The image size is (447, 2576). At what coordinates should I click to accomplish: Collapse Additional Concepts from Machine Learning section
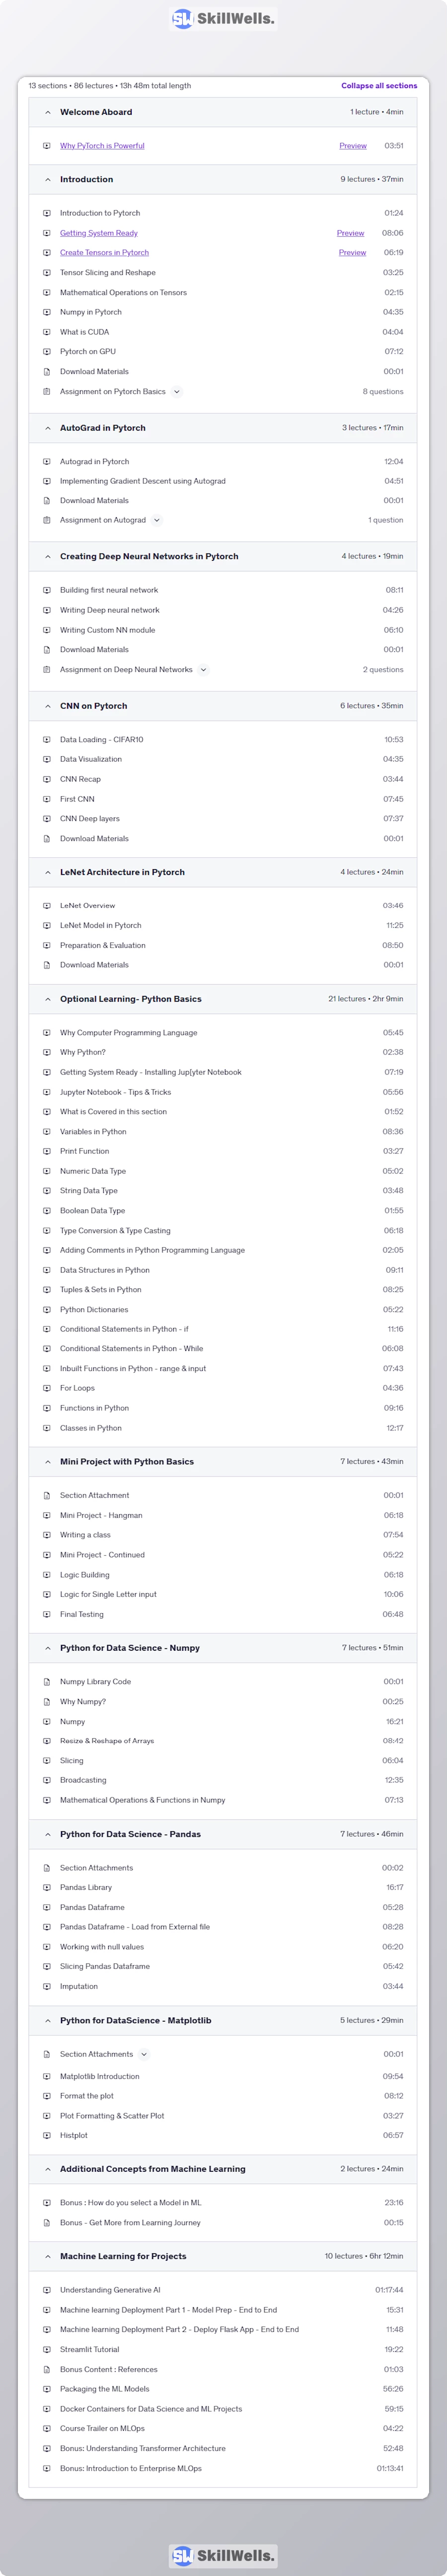click(47, 2169)
